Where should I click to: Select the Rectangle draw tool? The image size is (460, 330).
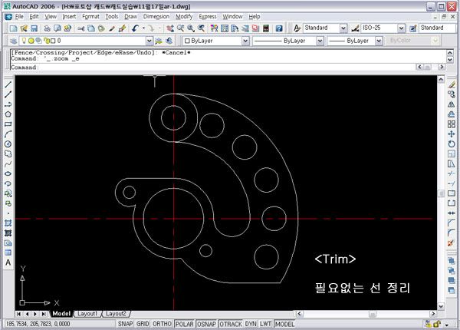(8, 124)
